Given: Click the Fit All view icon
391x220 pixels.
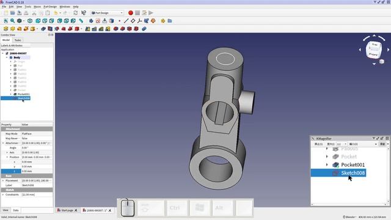Looking at the screenshot, I should pyautogui.click(x=5, y=21).
